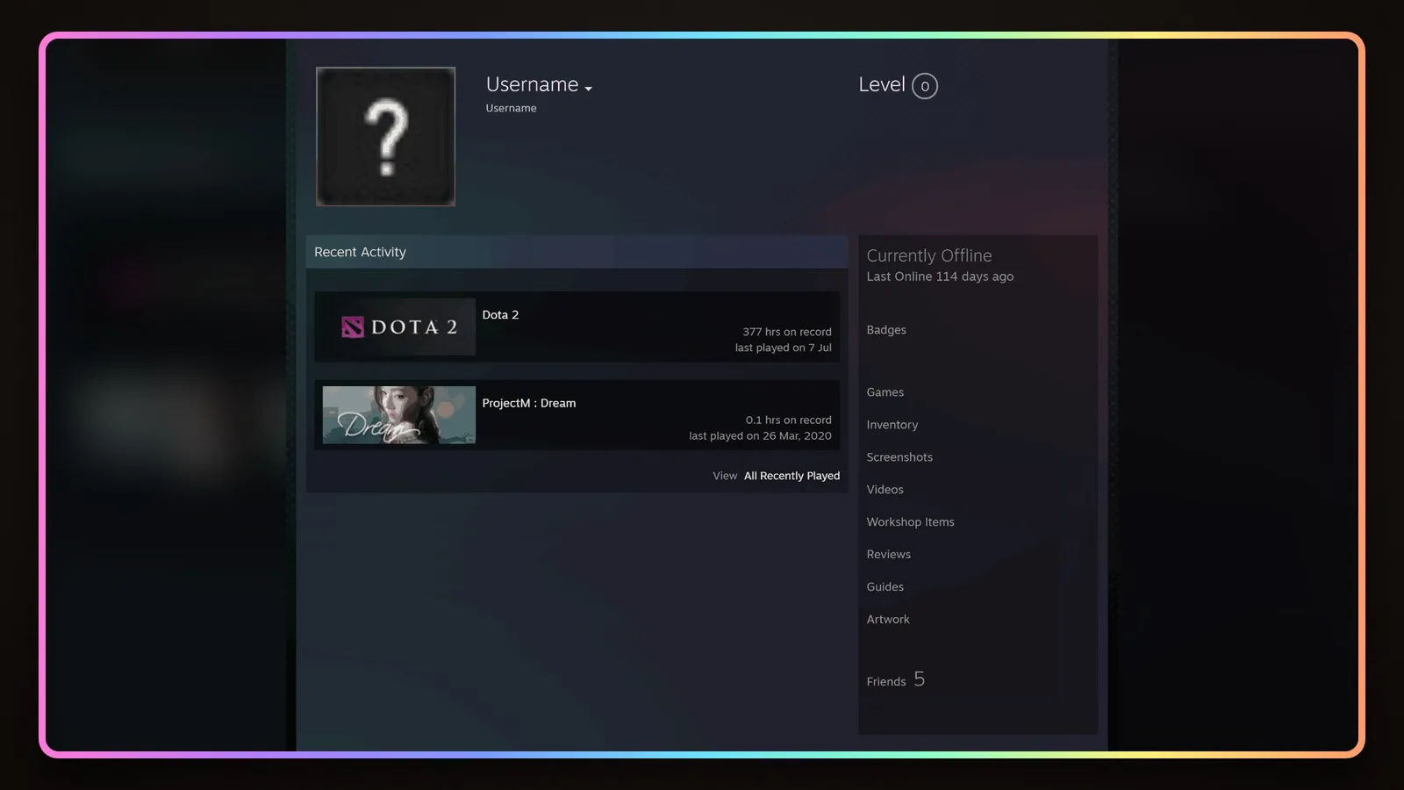Image resolution: width=1404 pixels, height=790 pixels.
Task: Click the 'Currently Offline' status text
Action: click(x=929, y=255)
